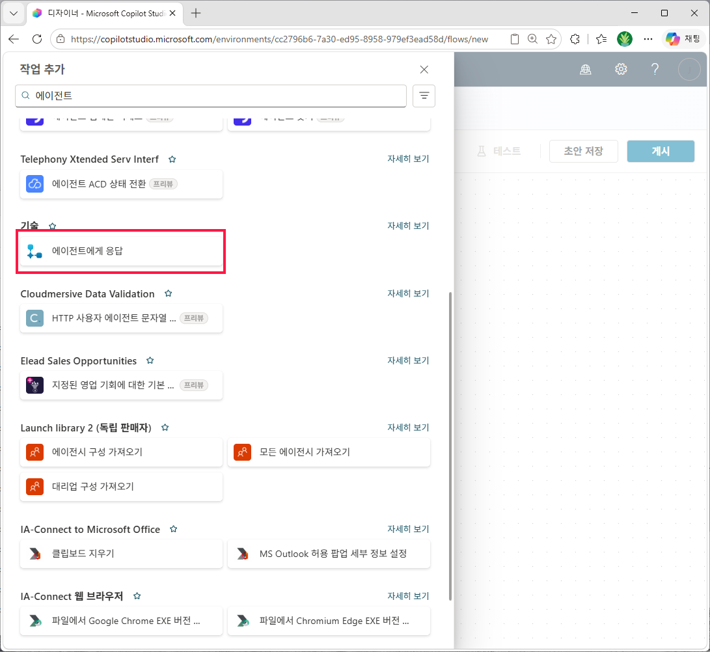This screenshot has height=652, width=710.
Task: Open the browser more options ellipsis menu
Action: point(648,40)
